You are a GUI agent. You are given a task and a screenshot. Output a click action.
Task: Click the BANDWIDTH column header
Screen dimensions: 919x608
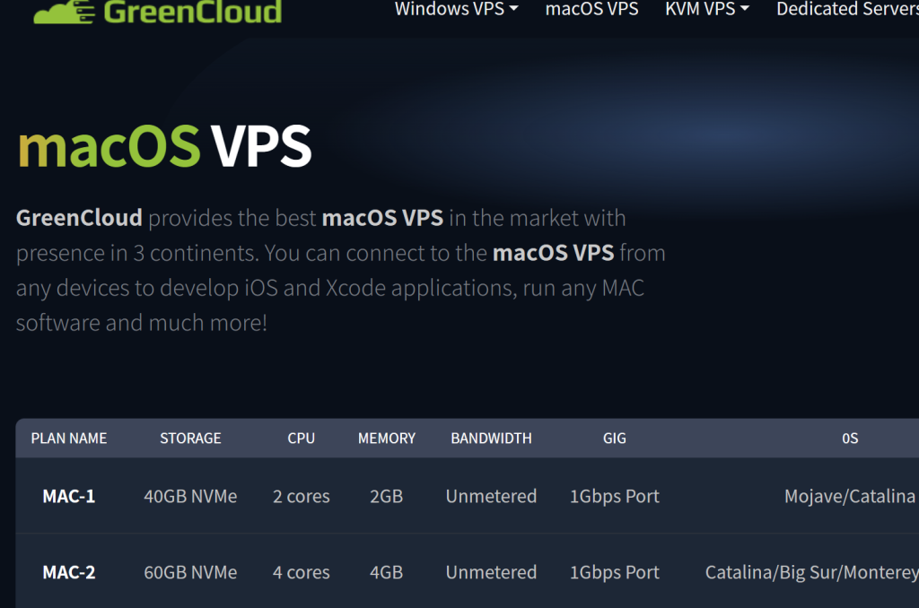[x=491, y=439]
